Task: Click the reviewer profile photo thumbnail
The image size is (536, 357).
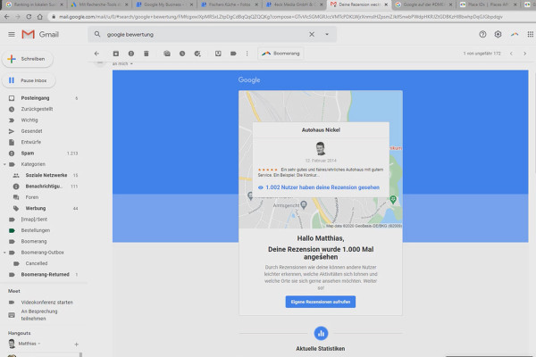Action: tap(321, 148)
